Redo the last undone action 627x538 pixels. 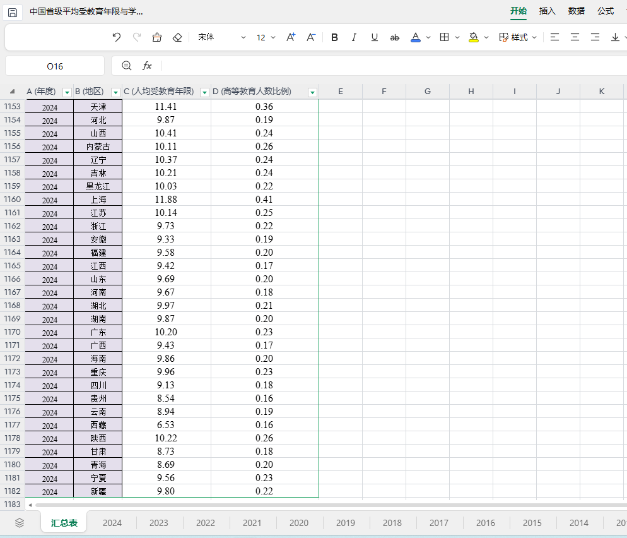click(137, 37)
